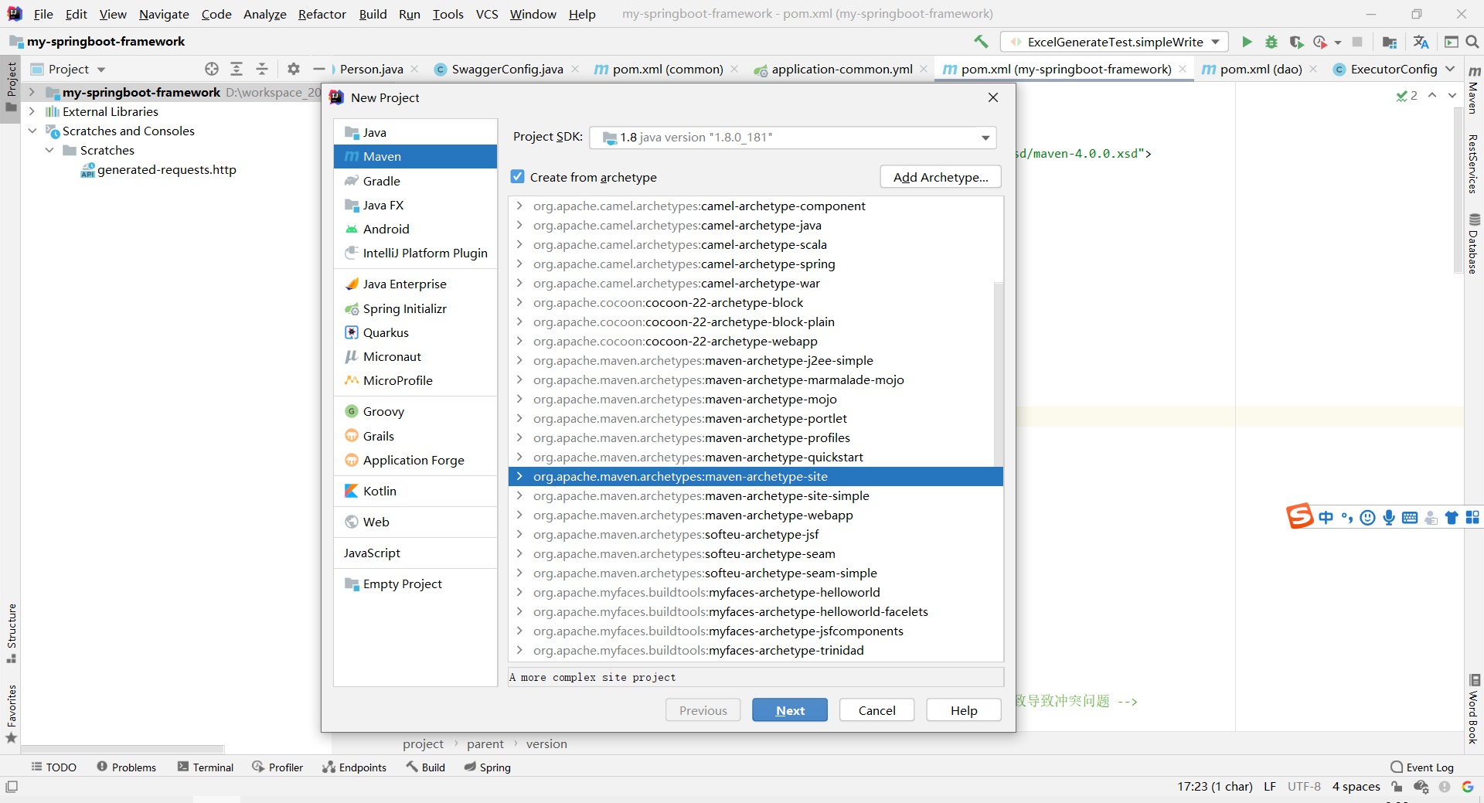This screenshot has width=1484, height=803.
Task: Open Search Everywhere magnifier icon
Action: (1473, 42)
